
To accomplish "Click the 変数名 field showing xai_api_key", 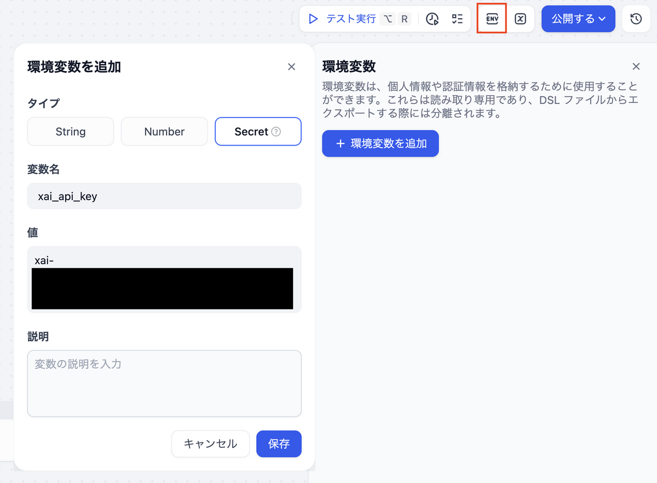I will 164,196.
